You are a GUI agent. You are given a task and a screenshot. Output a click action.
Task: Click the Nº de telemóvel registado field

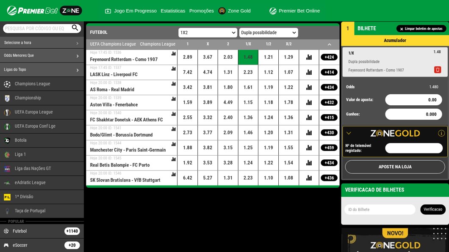point(414,148)
